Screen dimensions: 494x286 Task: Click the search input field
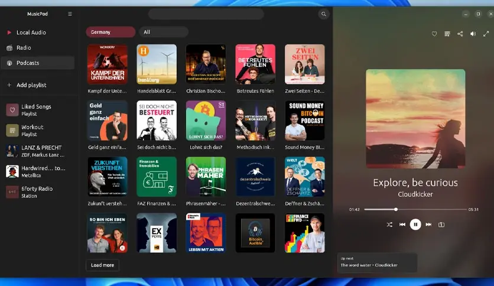coord(206,14)
